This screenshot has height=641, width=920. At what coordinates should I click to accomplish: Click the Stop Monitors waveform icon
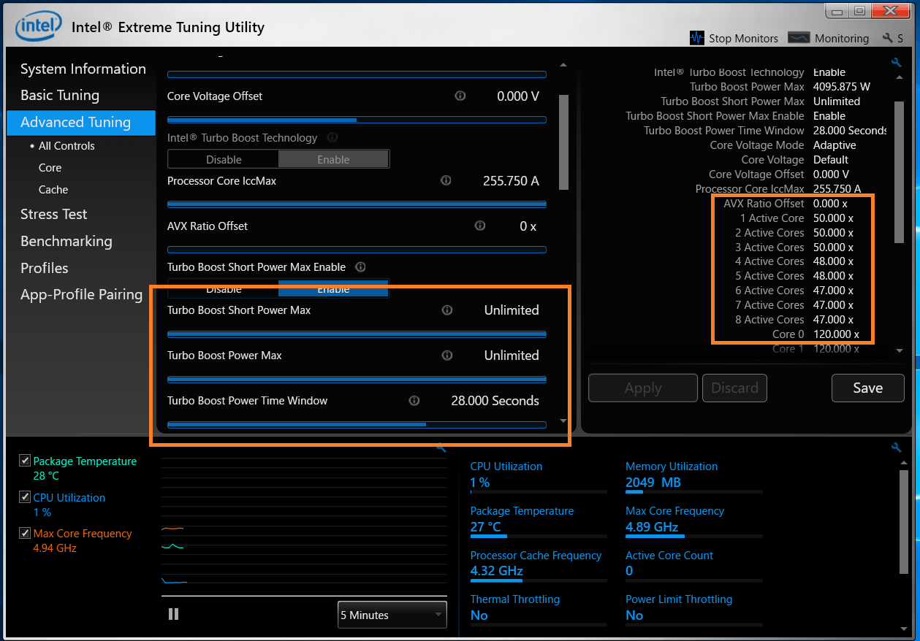coord(697,38)
